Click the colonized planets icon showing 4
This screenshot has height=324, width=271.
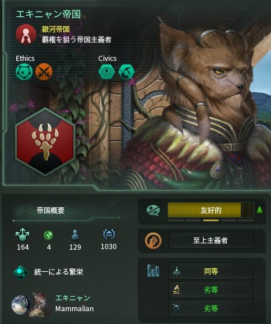point(48,235)
